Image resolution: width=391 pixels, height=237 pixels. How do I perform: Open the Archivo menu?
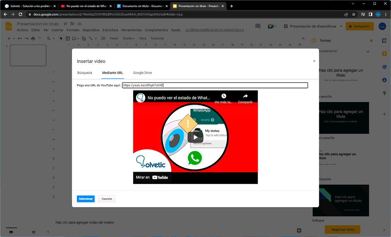pos(22,30)
